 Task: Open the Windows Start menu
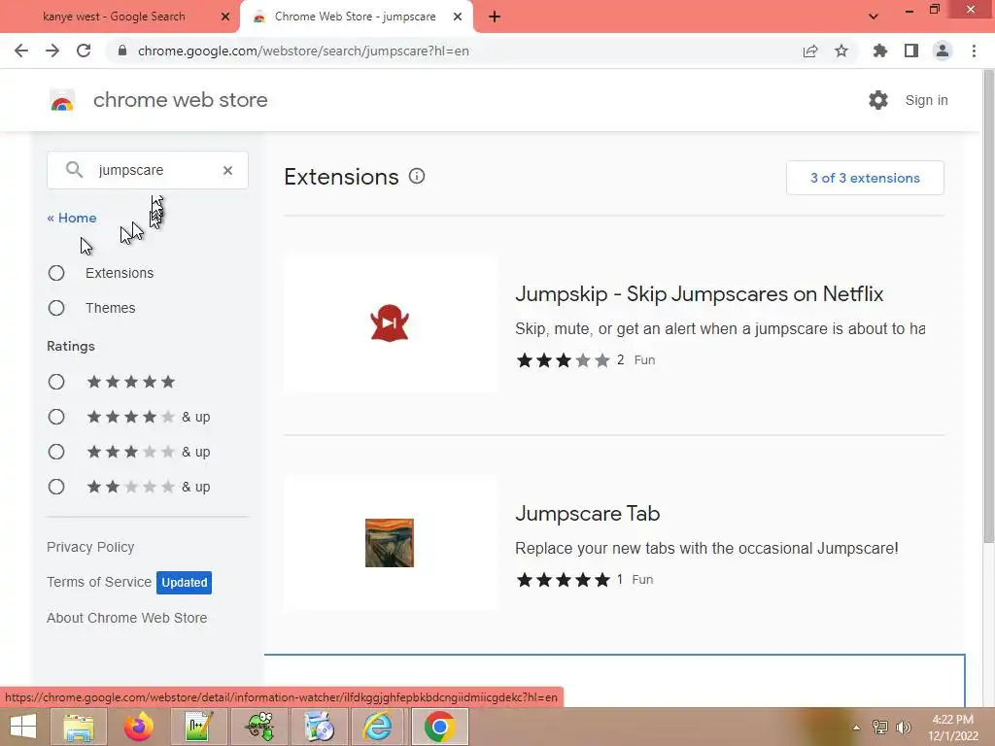pos(23,727)
